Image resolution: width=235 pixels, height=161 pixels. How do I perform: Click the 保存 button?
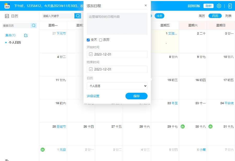(136, 96)
